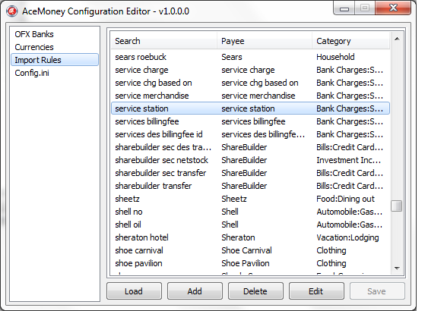This screenshot has width=428, height=311.
Task: Select Import Rules in the sidebar
Action: (x=55, y=60)
